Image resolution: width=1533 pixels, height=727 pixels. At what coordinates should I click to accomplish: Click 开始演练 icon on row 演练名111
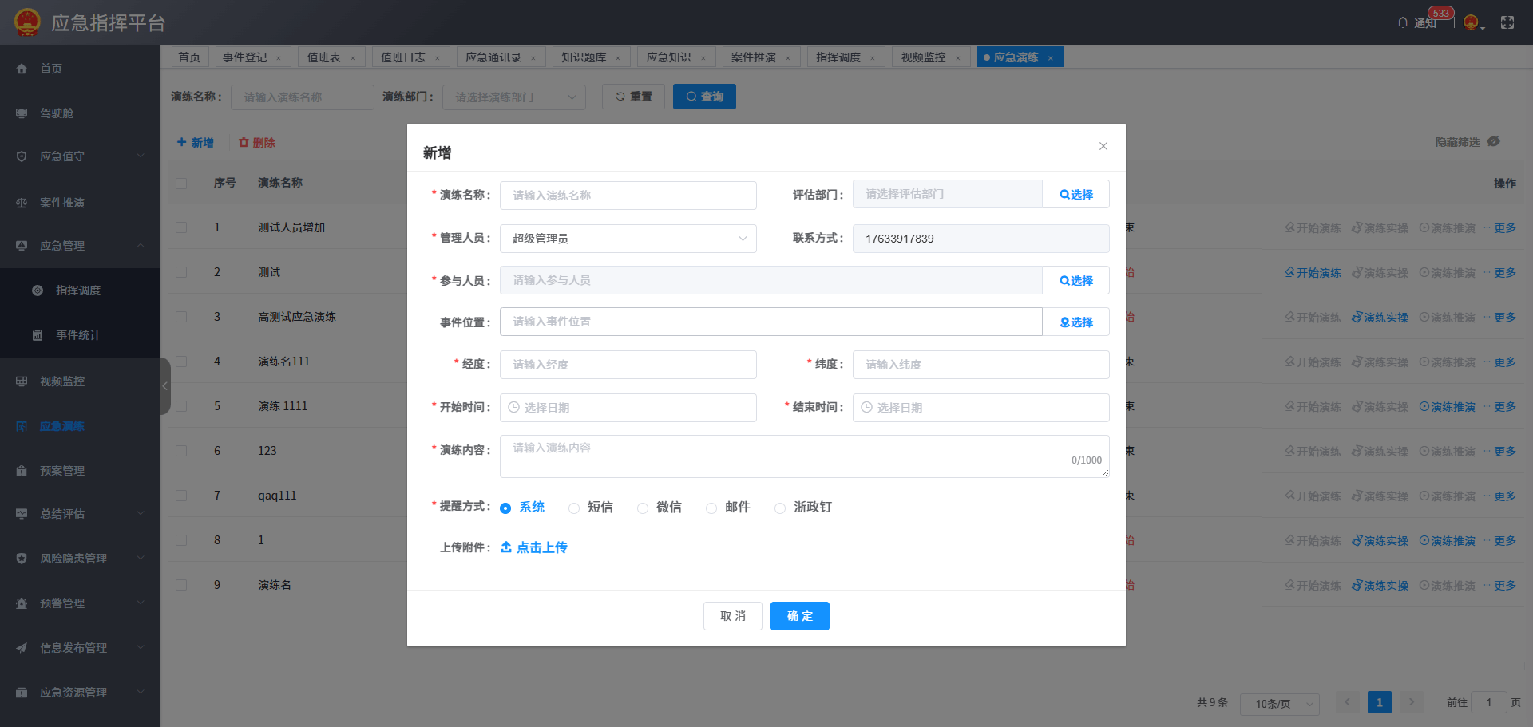[1312, 362]
